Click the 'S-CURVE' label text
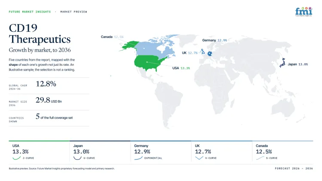This screenshot has height=181, width=322. coord(272,158)
